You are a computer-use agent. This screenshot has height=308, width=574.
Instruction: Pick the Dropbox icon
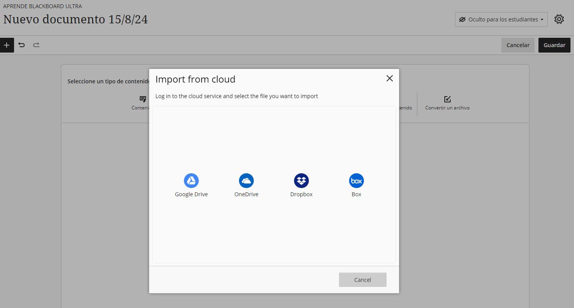301,181
